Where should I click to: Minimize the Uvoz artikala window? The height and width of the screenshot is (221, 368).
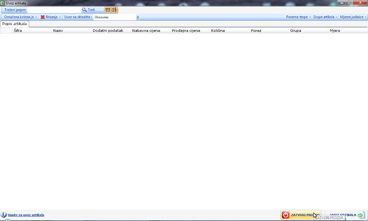(x=342, y=2)
